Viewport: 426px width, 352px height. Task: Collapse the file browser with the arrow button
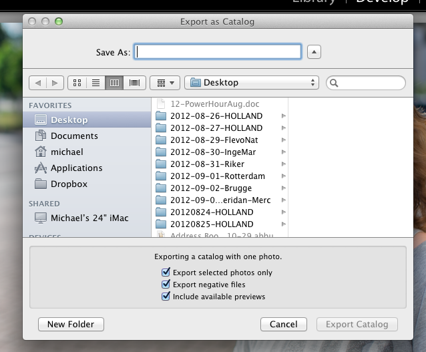315,51
